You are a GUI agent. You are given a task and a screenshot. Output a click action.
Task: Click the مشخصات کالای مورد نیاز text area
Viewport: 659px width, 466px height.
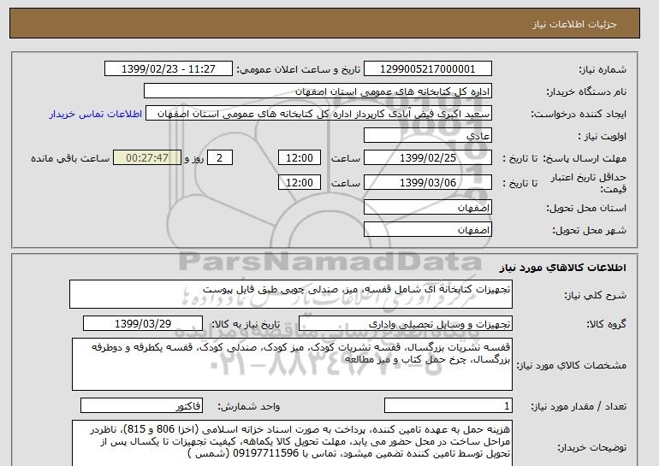tap(291, 363)
